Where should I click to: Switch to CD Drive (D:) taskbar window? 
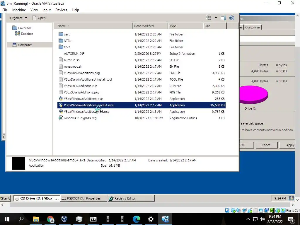click(37, 198)
